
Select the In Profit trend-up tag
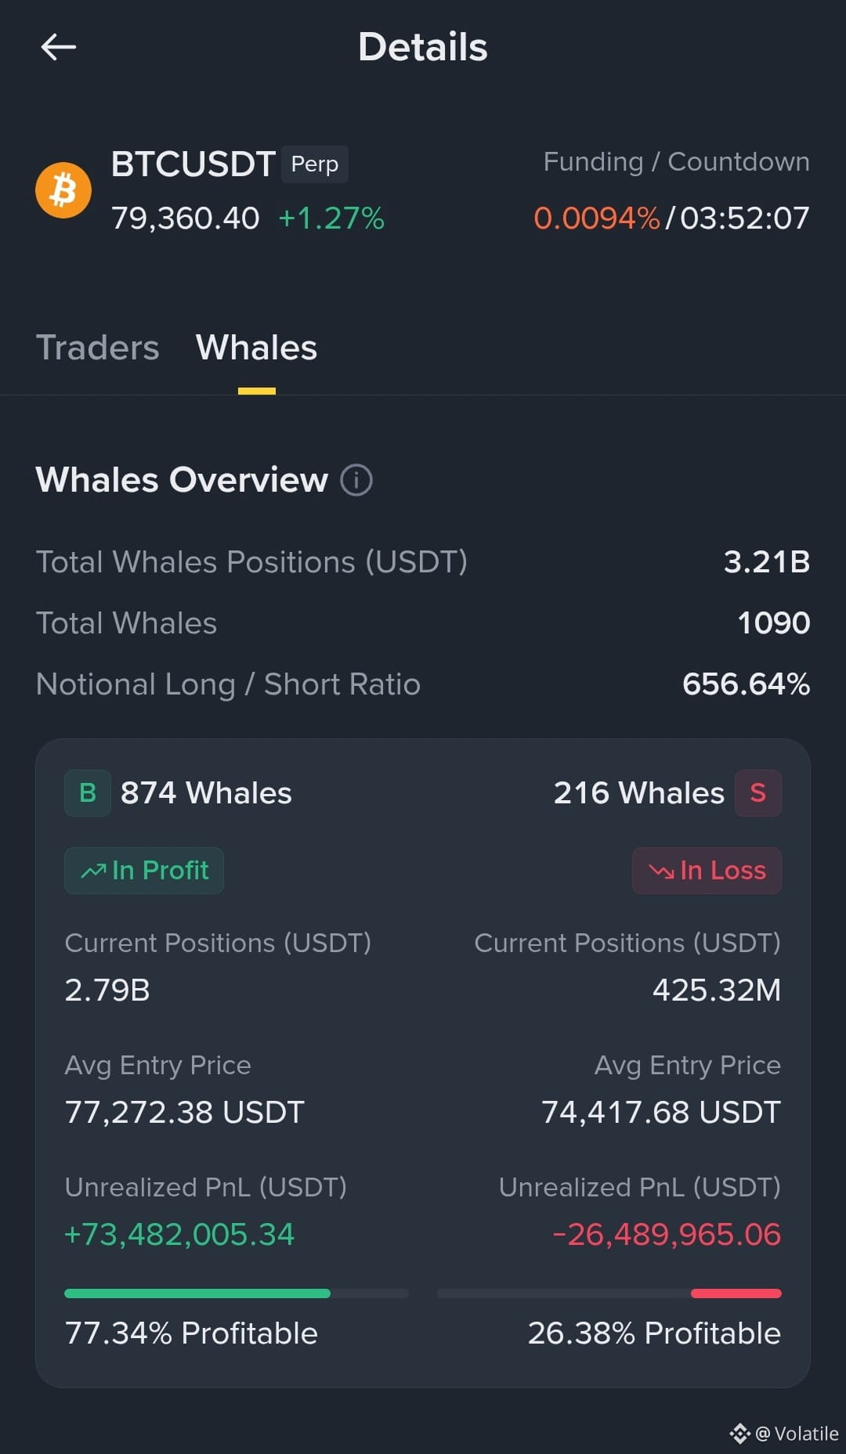144,871
